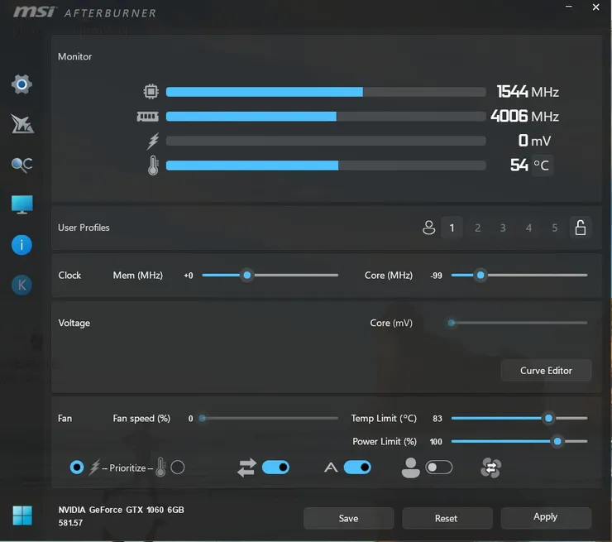
Task: Click the auto fan 'A' icon
Action: [x=331, y=468]
